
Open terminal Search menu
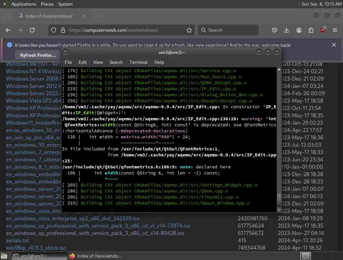pos(116,62)
